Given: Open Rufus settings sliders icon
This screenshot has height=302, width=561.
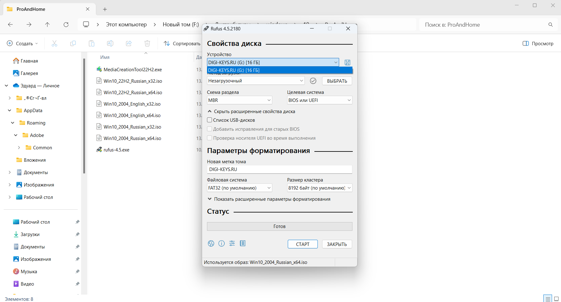Looking at the screenshot, I should pyautogui.click(x=232, y=243).
